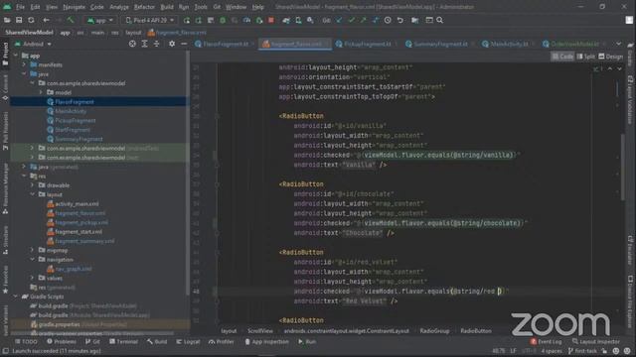Open the Project tool window sidebar button
The width and height of the screenshot is (636, 357).
tap(5, 55)
